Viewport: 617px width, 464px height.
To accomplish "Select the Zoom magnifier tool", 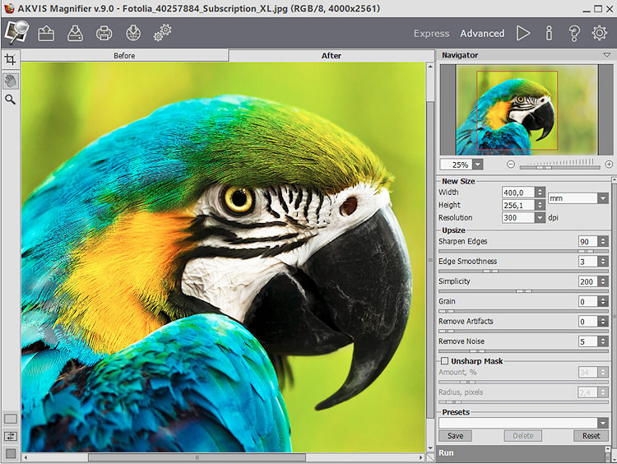I will click(10, 100).
